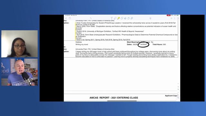
Task: Click the 'Hobbies' experience type text
Action: [79, 42]
